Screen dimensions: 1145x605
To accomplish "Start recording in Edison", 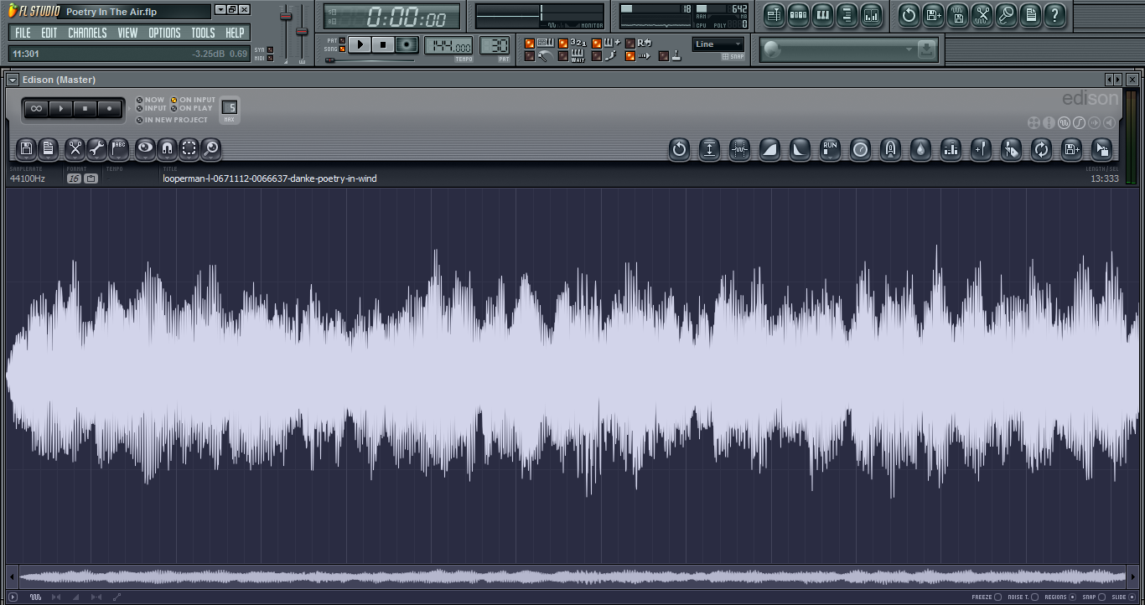I will [x=109, y=108].
